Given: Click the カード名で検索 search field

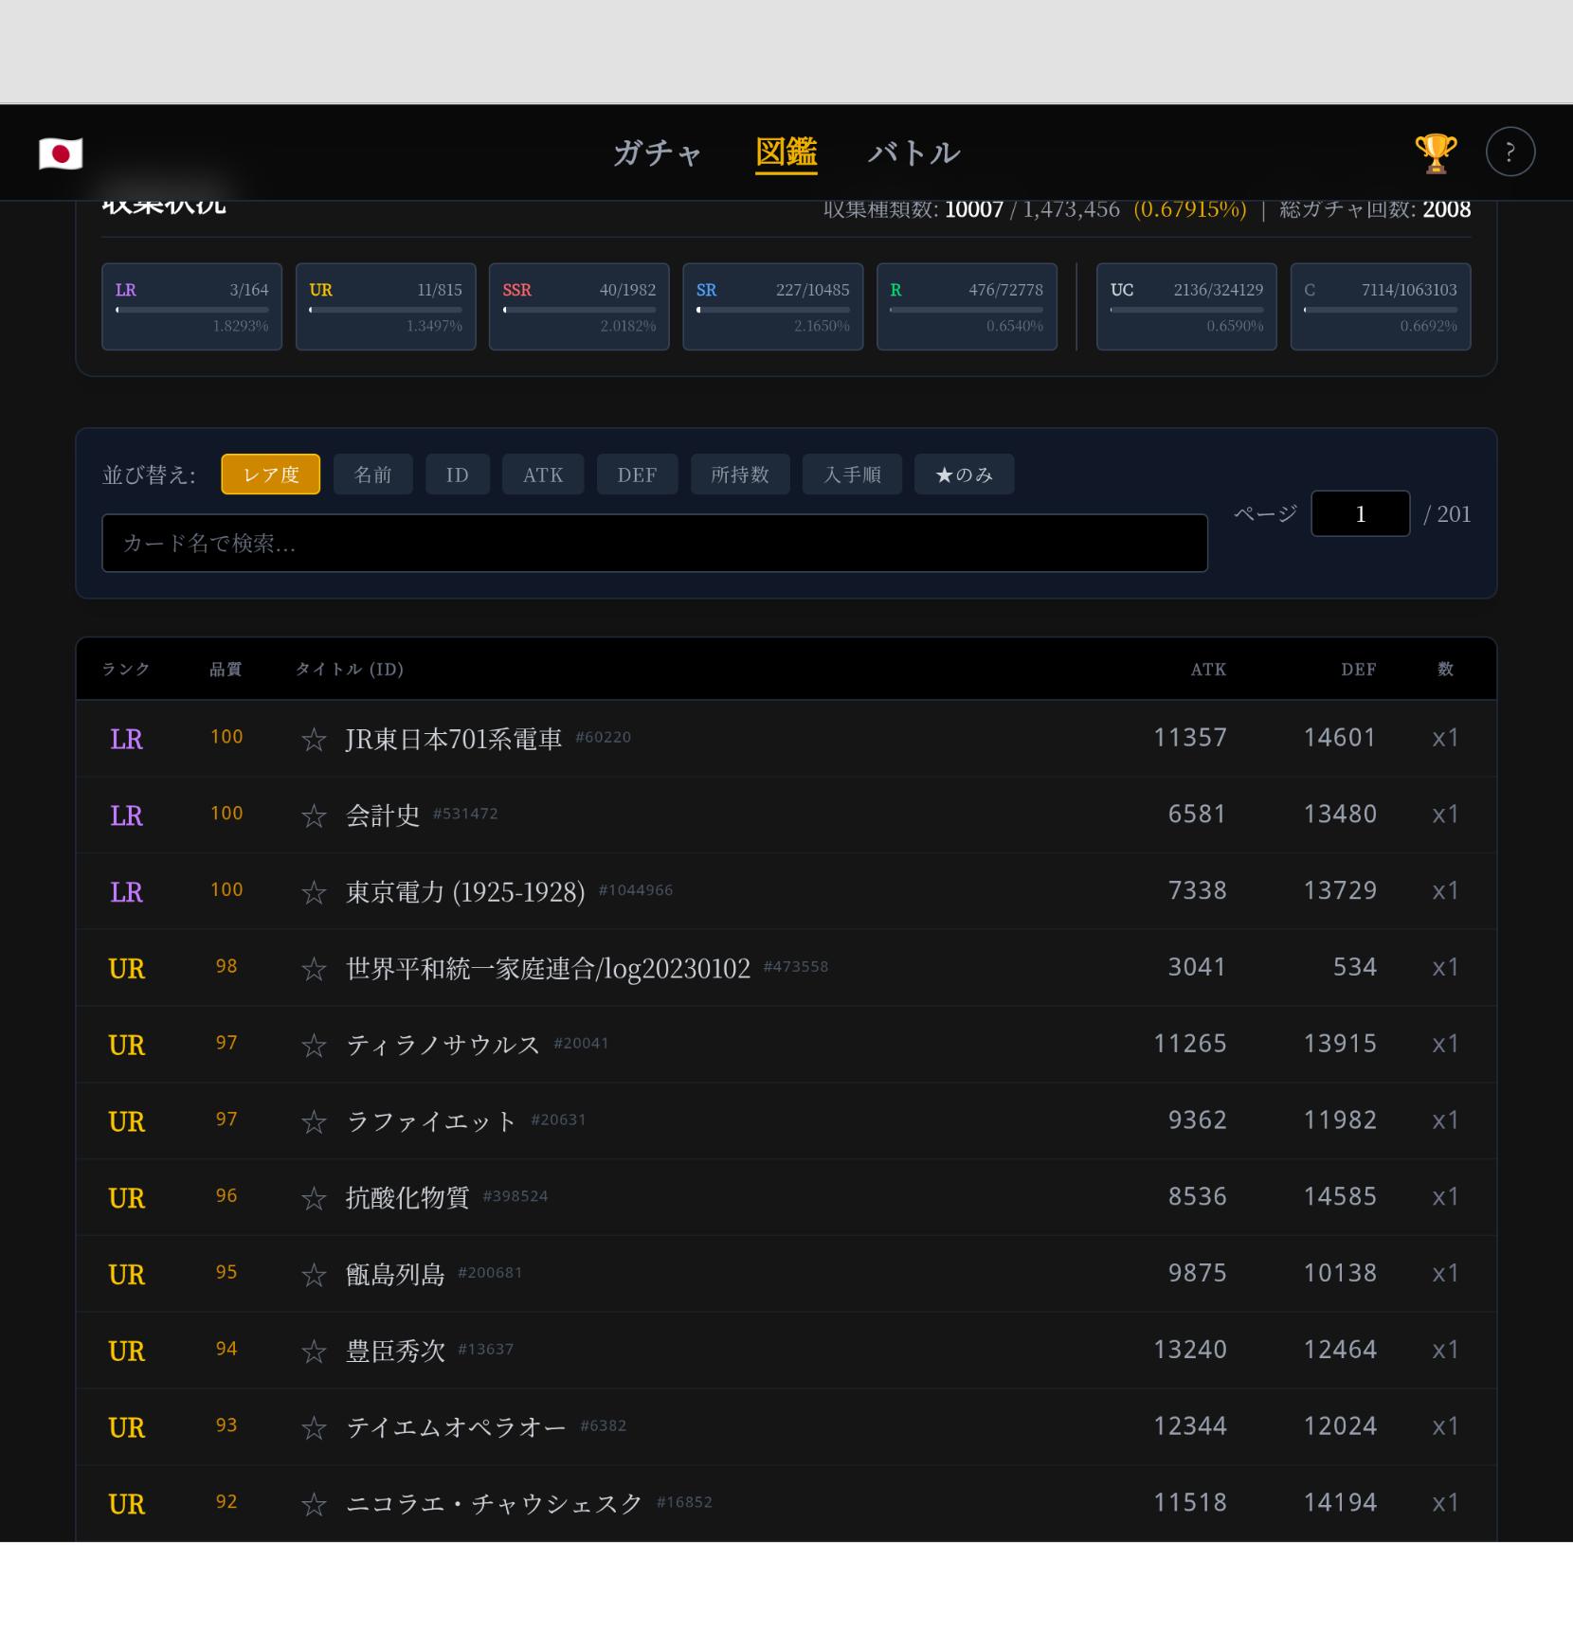Looking at the screenshot, I should click(654, 544).
